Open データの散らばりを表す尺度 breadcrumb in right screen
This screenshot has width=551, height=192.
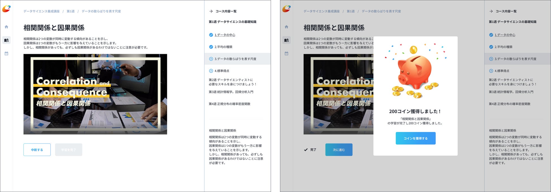[x=381, y=11]
